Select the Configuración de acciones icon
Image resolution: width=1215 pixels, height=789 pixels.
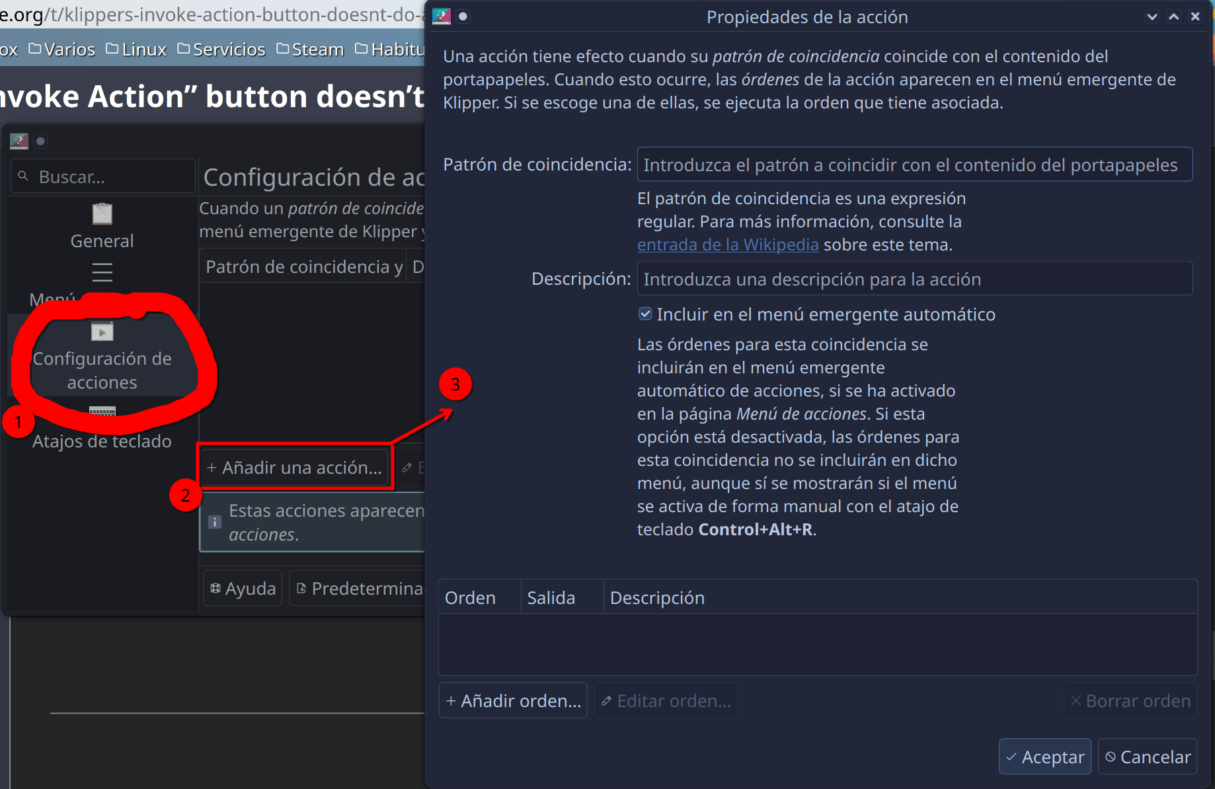click(102, 332)
